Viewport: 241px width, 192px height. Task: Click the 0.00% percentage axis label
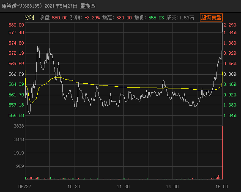[x=230, y=74]
